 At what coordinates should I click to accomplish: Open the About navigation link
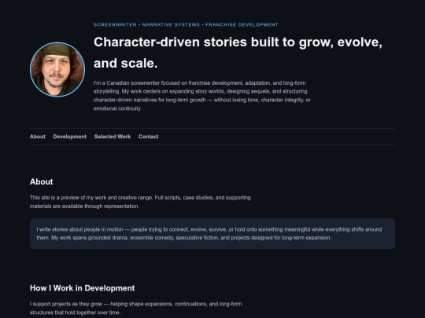[x=38, y=137]
